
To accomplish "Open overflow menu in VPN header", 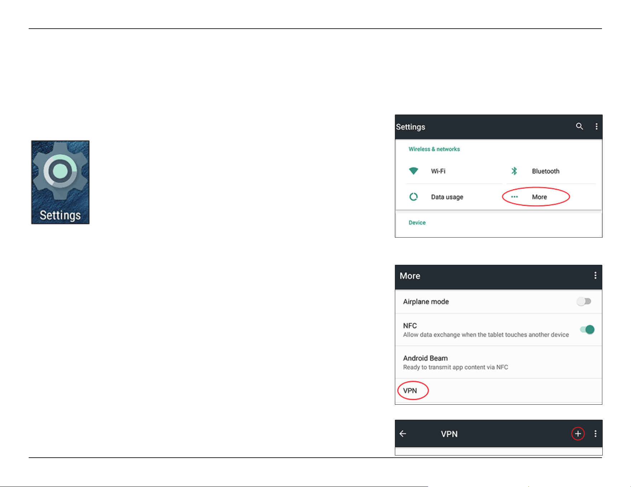I will [x=595, y=434].
